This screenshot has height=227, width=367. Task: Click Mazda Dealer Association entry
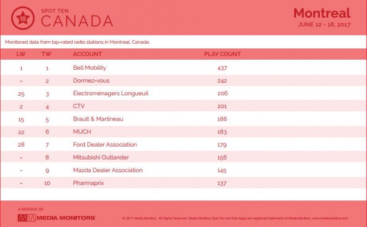click(107, 170)
